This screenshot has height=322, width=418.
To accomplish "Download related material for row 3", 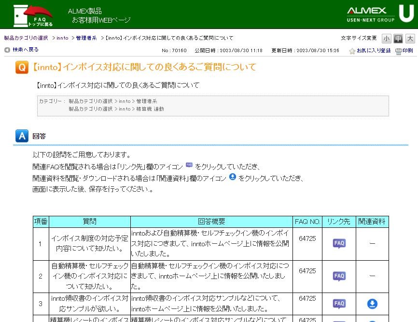I will [372, 304].
